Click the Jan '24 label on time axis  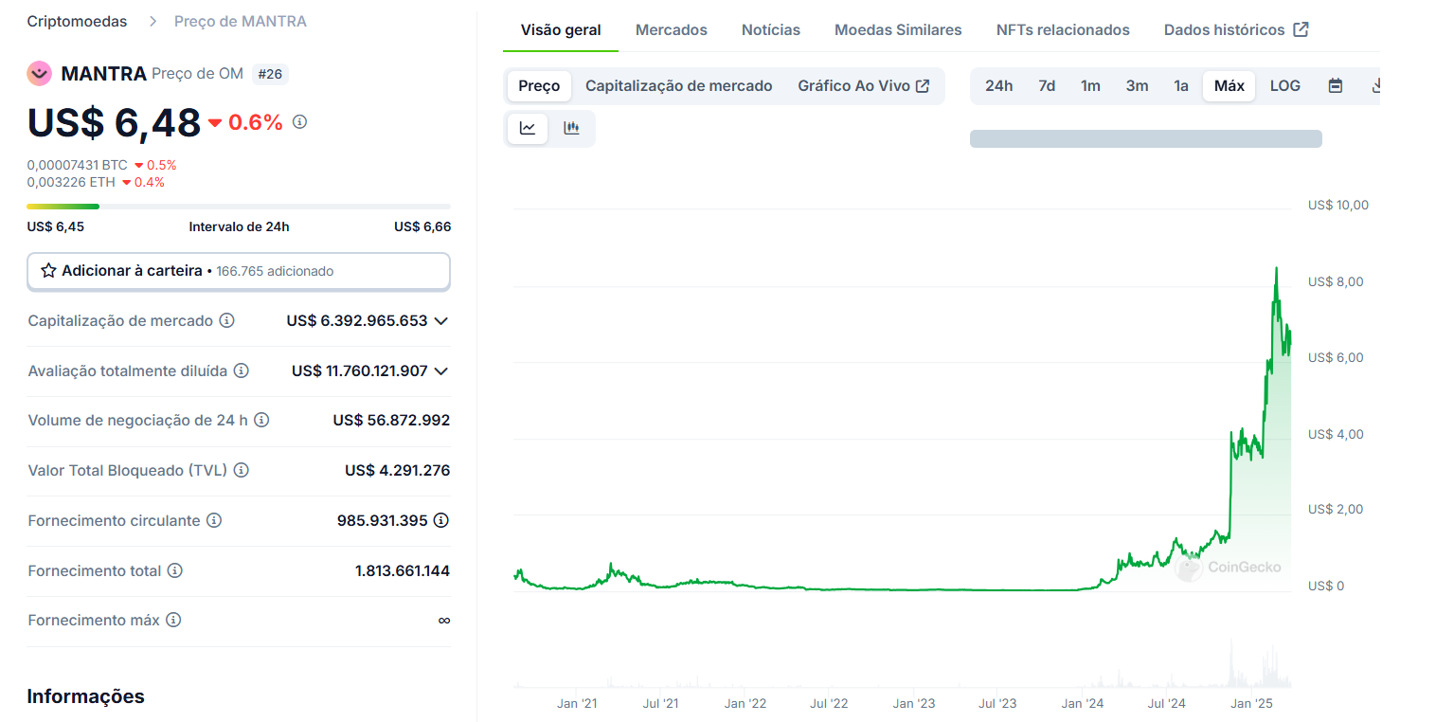pos(1083,703)
